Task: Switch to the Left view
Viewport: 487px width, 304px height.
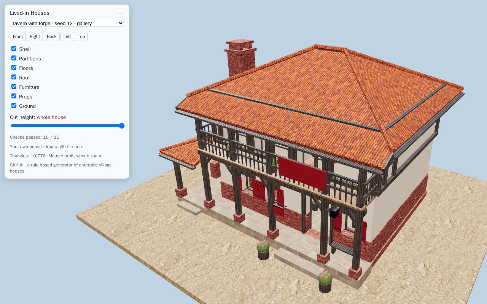Action: coord(67,36)
